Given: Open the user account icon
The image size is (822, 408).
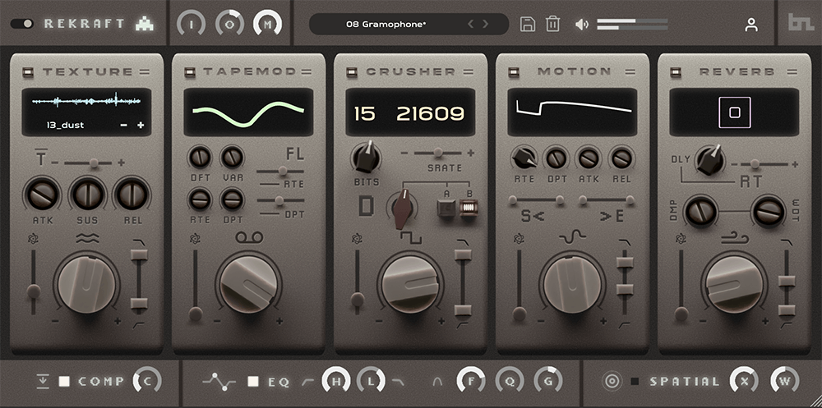Looking at the screenshot, I should (750, 25).
